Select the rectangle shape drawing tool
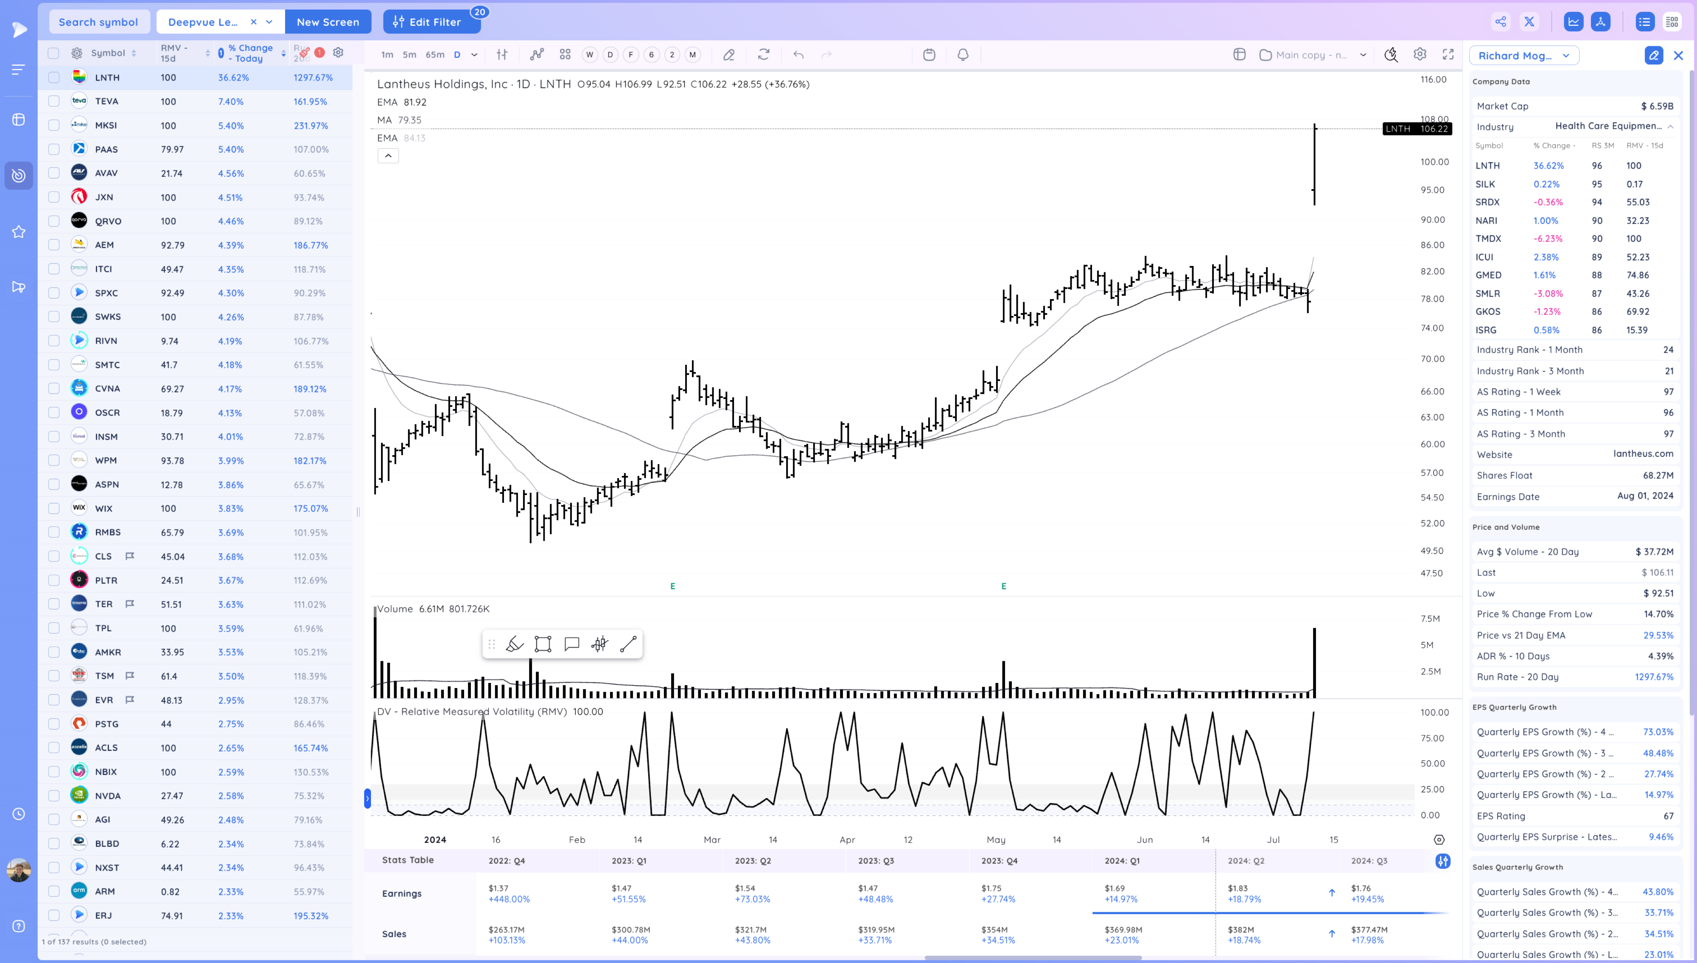The width and height of the screenshot is (1697, 963). pyautogui.click(x=543, y=644)
